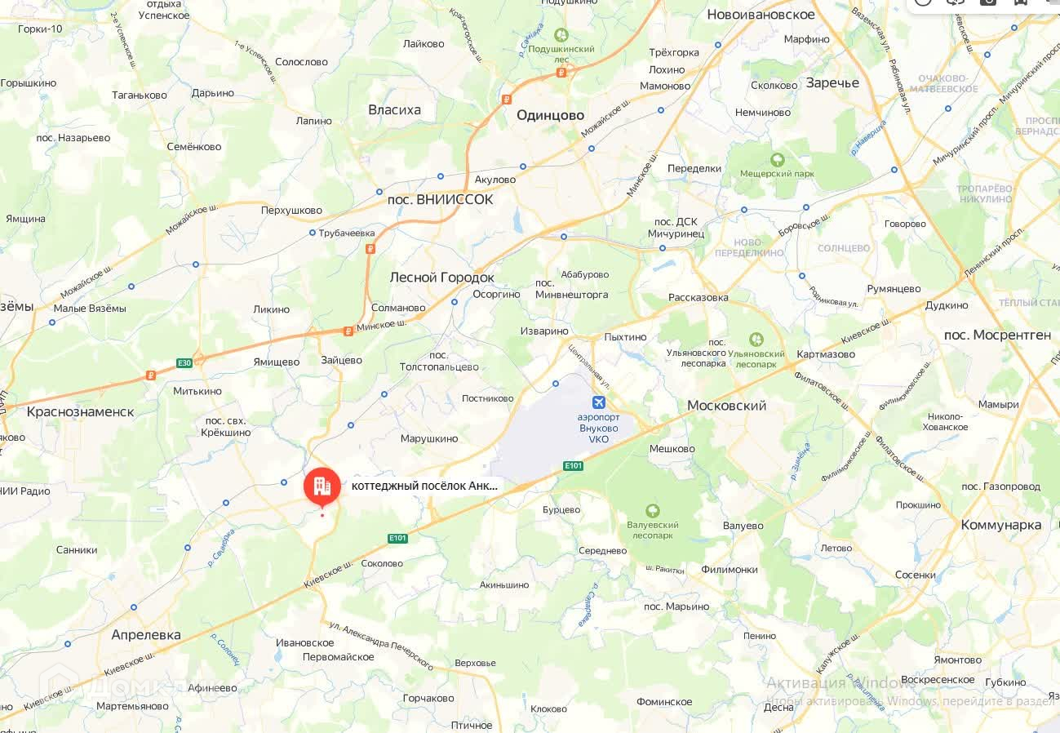Image resolution: width=1060 pixels, height=733 pixels.
Task: Click the E101 shield near Внуково airport
Action: point(573,466)
